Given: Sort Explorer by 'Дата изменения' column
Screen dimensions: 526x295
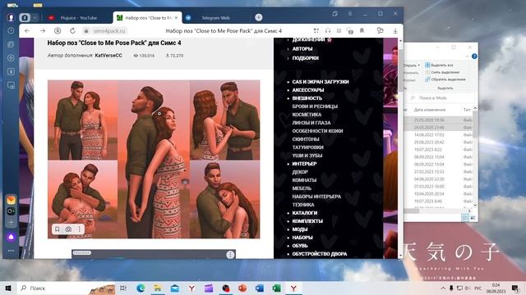Looking at the screenshot, I should (429, 110).
